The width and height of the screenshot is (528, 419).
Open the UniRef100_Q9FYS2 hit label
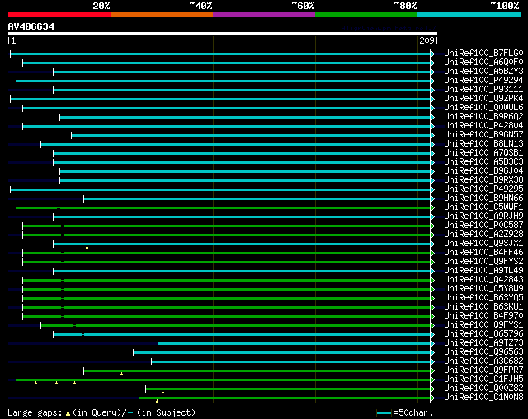point(483,262)
